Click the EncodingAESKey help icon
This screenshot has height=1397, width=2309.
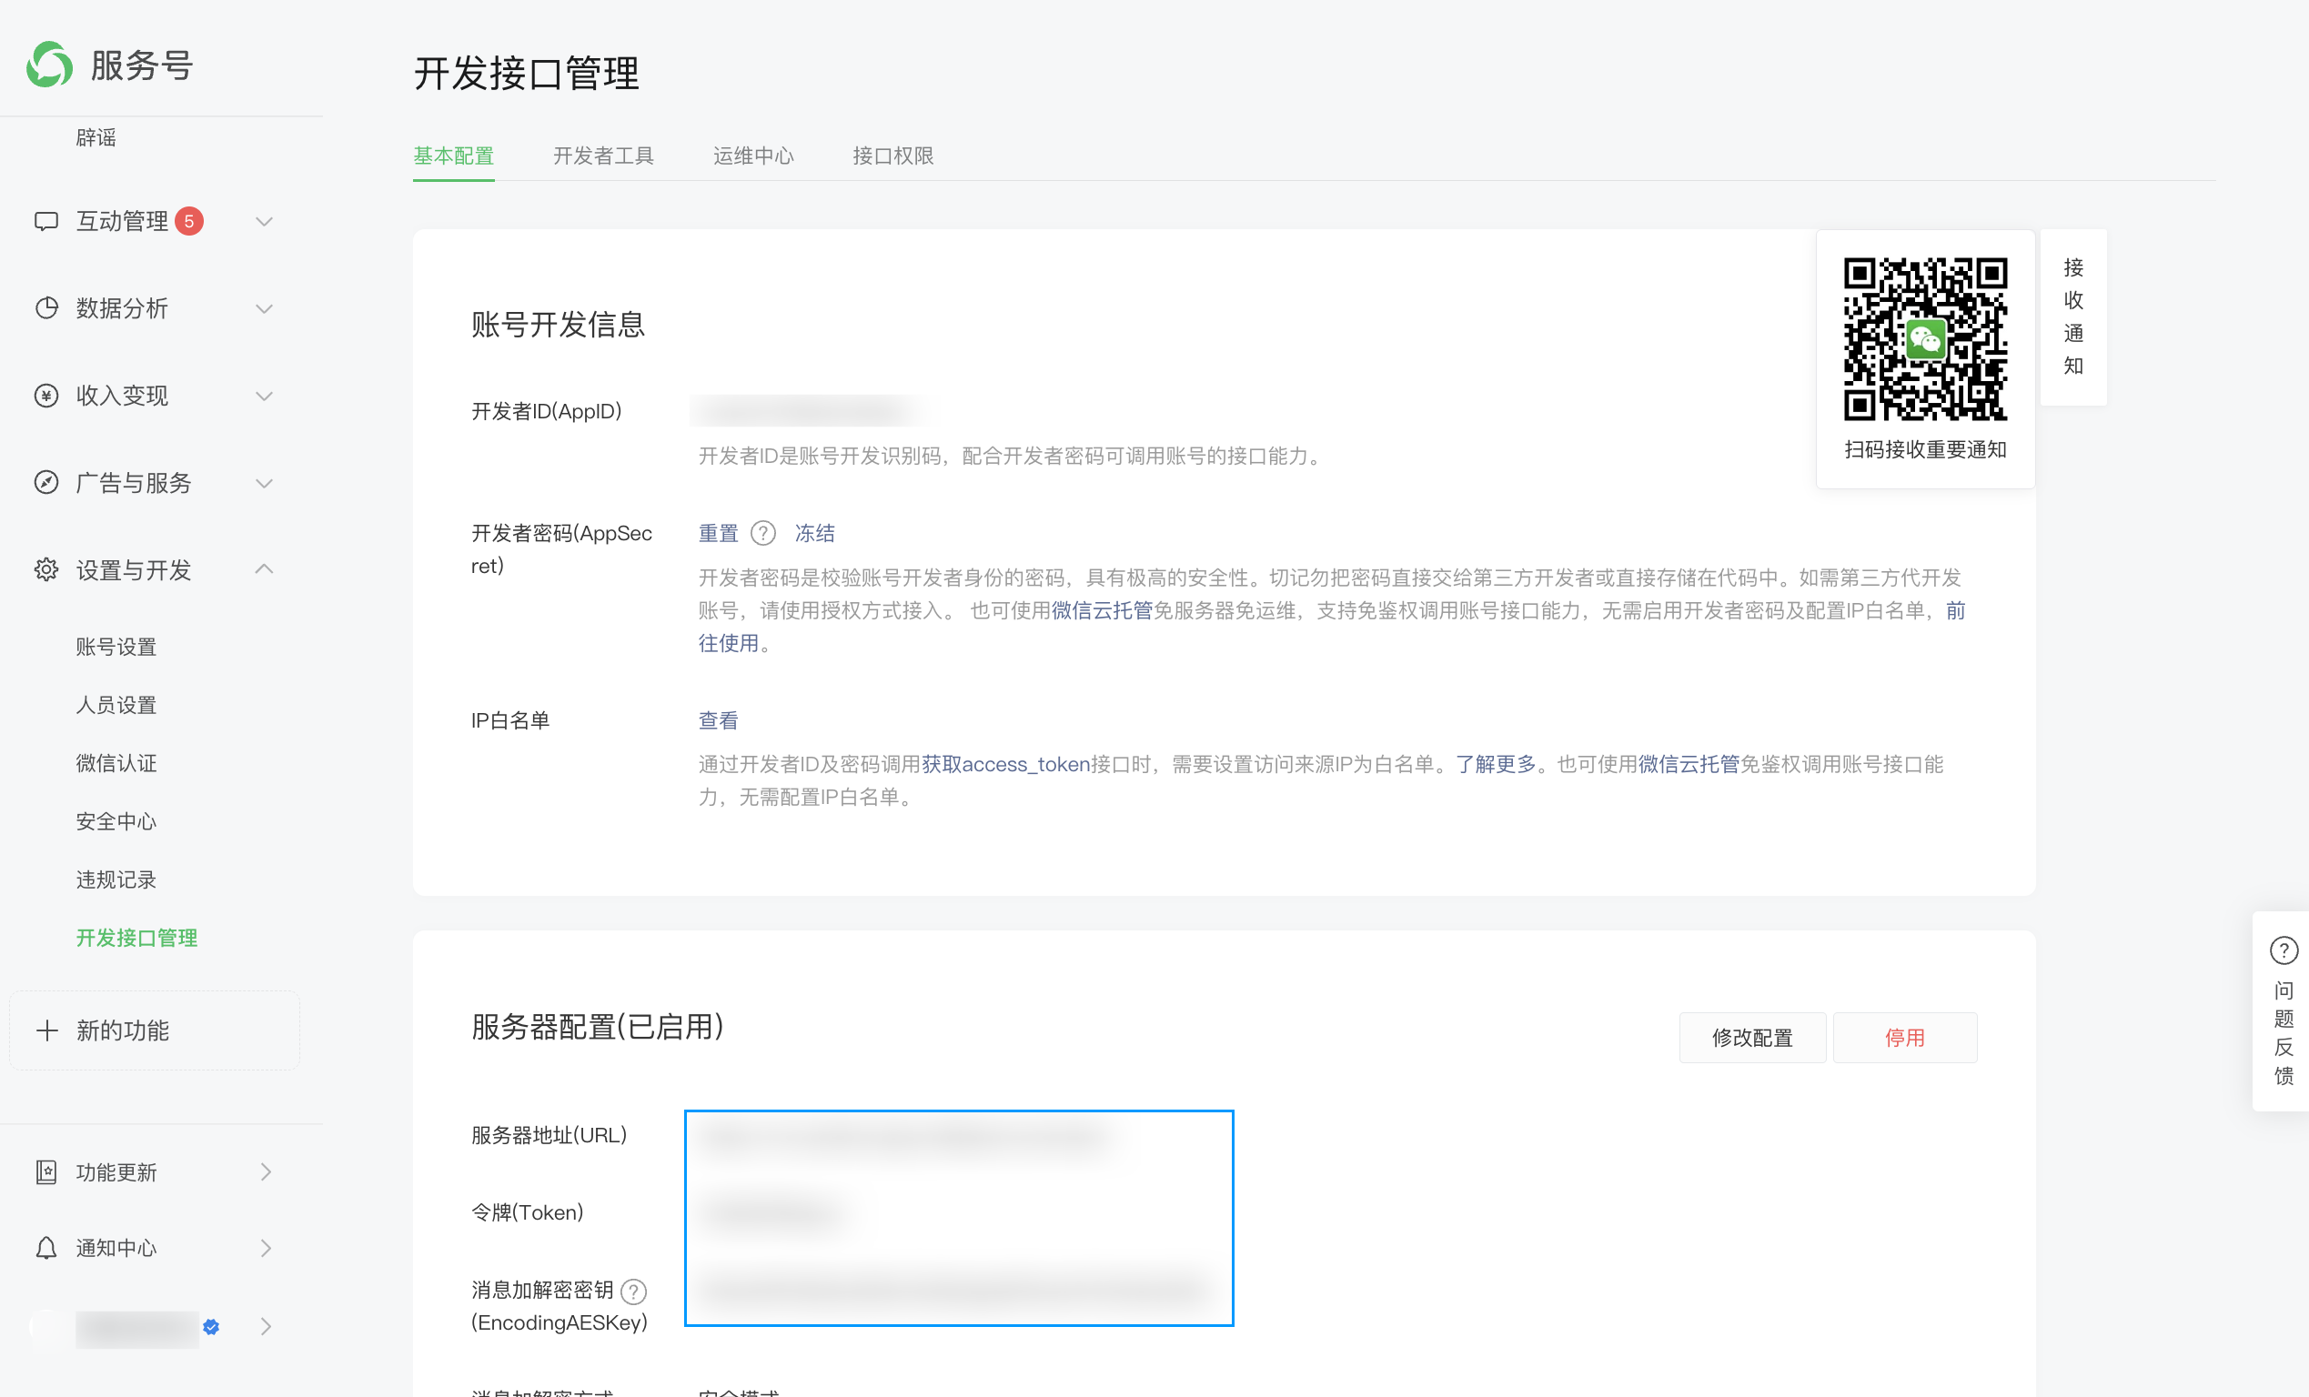[x=635, y=1291]
